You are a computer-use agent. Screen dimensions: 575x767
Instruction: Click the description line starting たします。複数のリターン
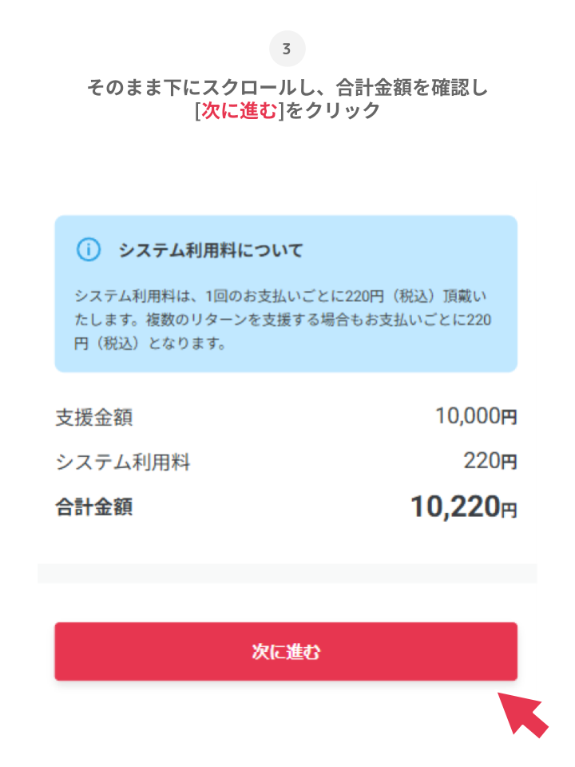tap(286, 321)
